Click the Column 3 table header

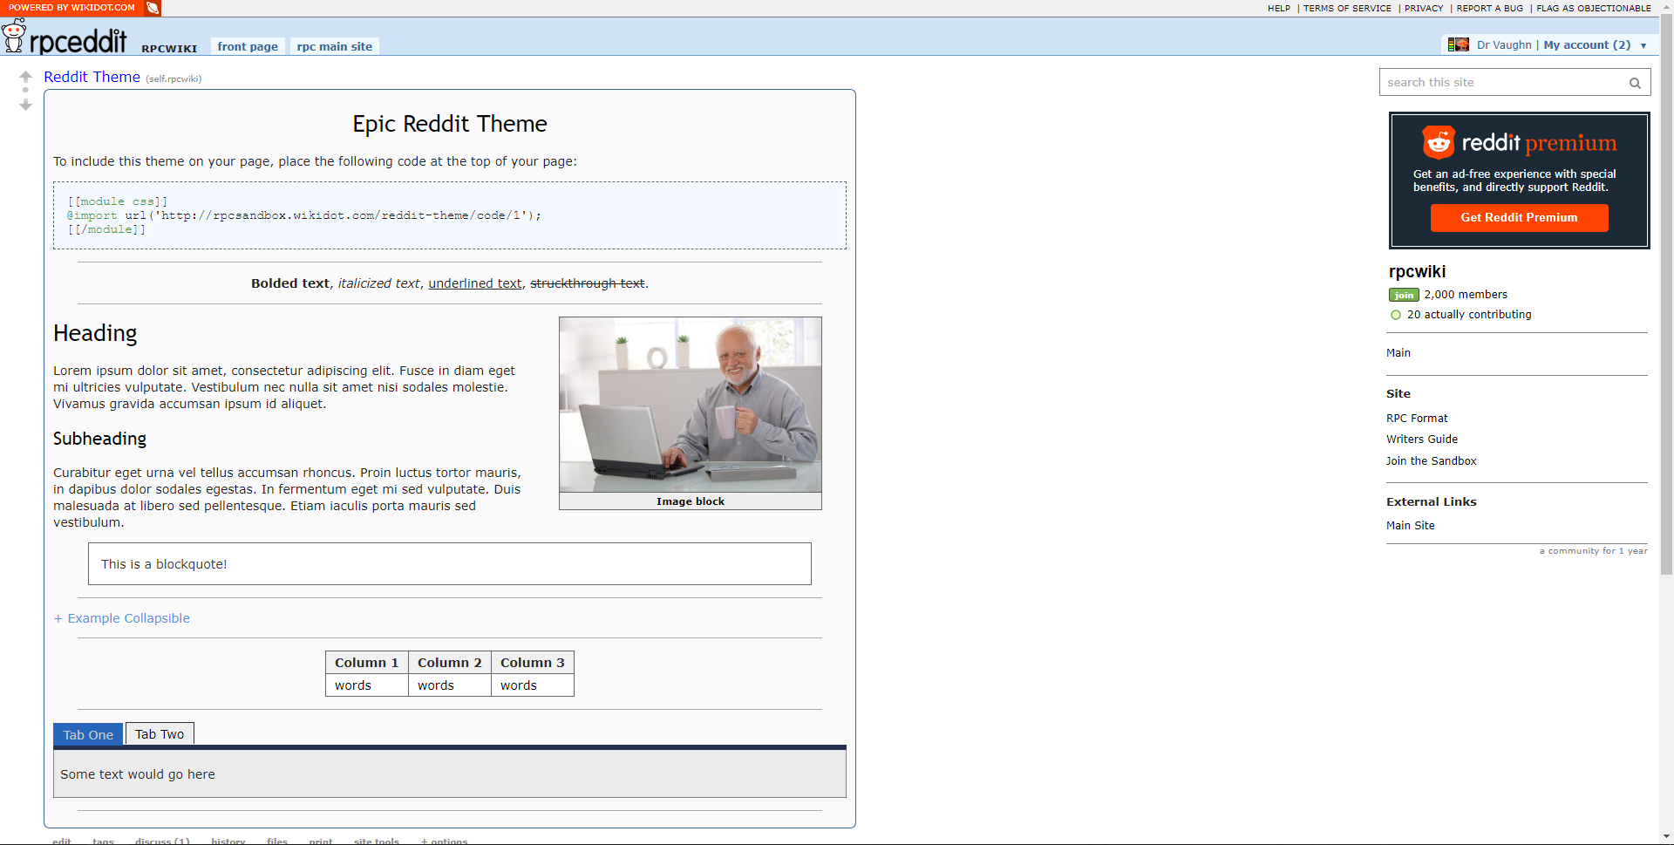[533, 663]
